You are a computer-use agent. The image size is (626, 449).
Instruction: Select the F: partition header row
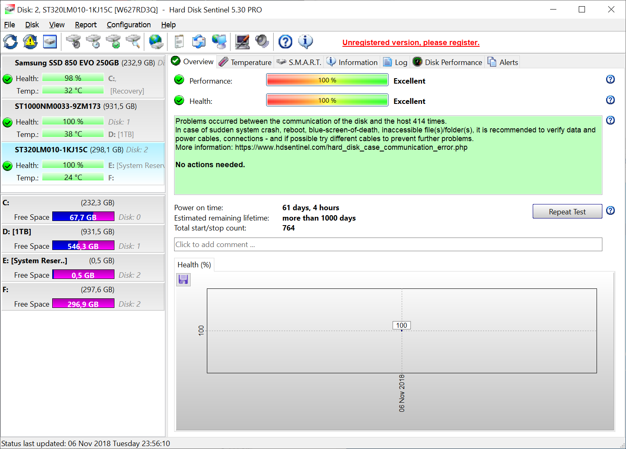pos(83,290)
